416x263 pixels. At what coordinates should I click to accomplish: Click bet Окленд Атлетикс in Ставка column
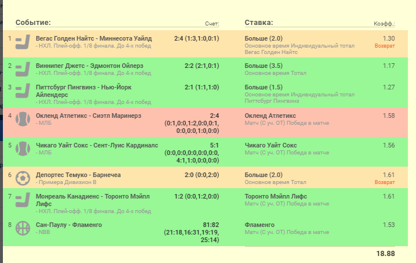click(270, 116)
